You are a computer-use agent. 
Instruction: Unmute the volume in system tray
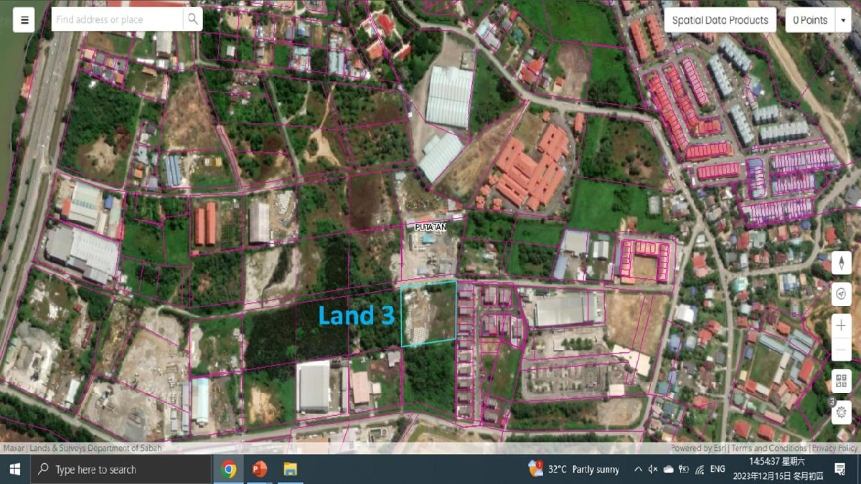click(653, 470)
